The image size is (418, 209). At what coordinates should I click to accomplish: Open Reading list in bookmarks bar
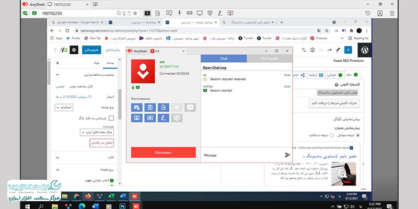click(358, 38)
